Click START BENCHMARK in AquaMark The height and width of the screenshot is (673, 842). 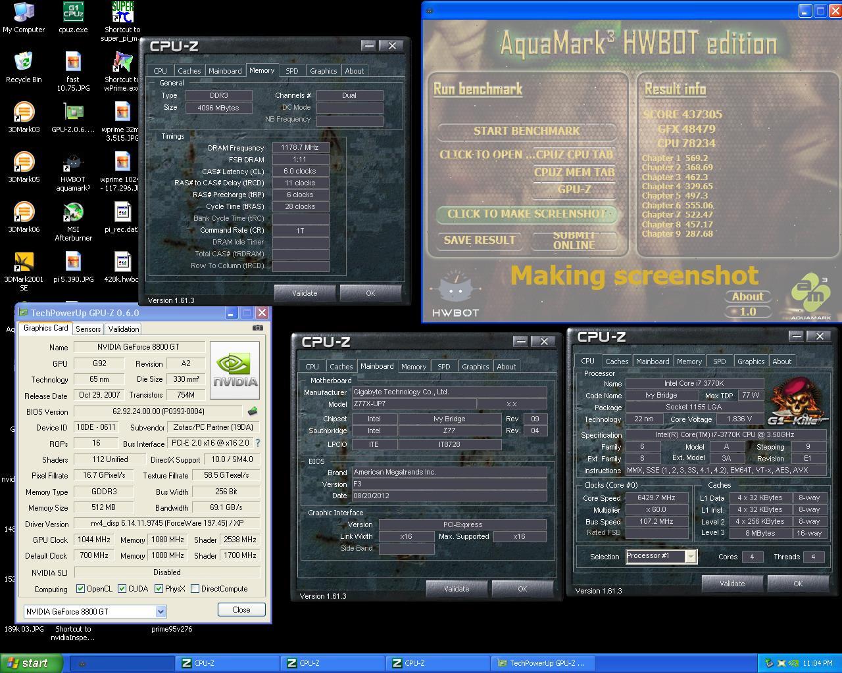click(x=527, y=131)
